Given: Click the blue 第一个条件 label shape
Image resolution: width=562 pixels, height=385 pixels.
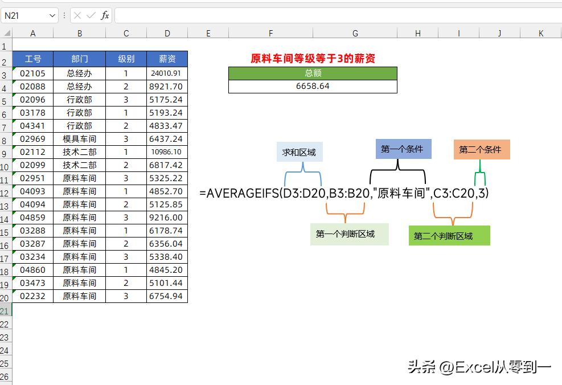Looking at the screenshot, I should click(403, 148).
